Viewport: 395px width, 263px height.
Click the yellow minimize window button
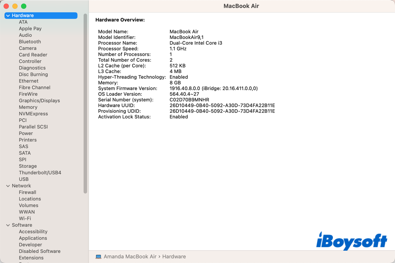tap(15, 6)
